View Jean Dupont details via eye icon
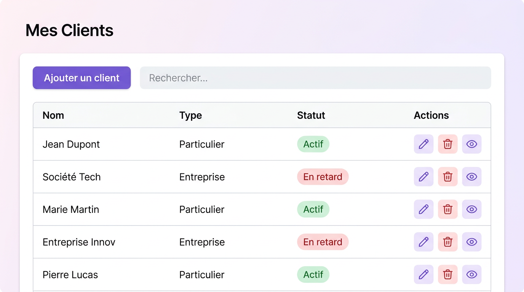The image size is (524, 292). pos(472,144)
